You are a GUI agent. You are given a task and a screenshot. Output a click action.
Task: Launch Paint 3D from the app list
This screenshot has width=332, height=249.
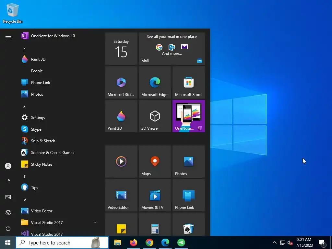point(59,59)
